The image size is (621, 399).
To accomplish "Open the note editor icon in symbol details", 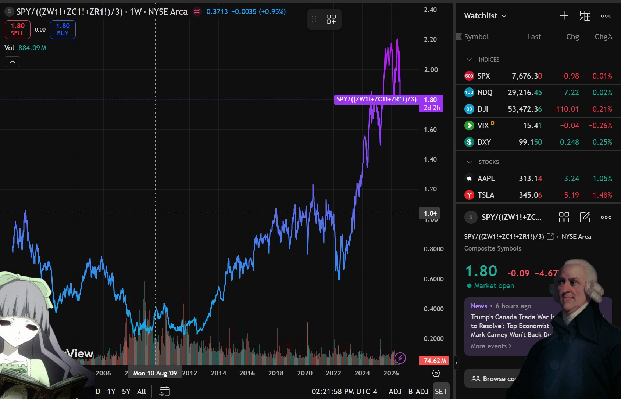I will click(x=585, y=217).
